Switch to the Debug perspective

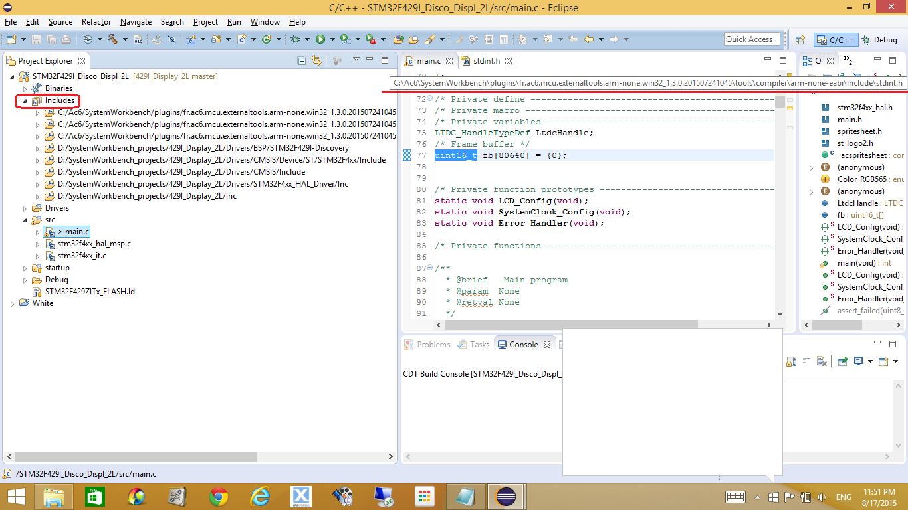(879, 40)
